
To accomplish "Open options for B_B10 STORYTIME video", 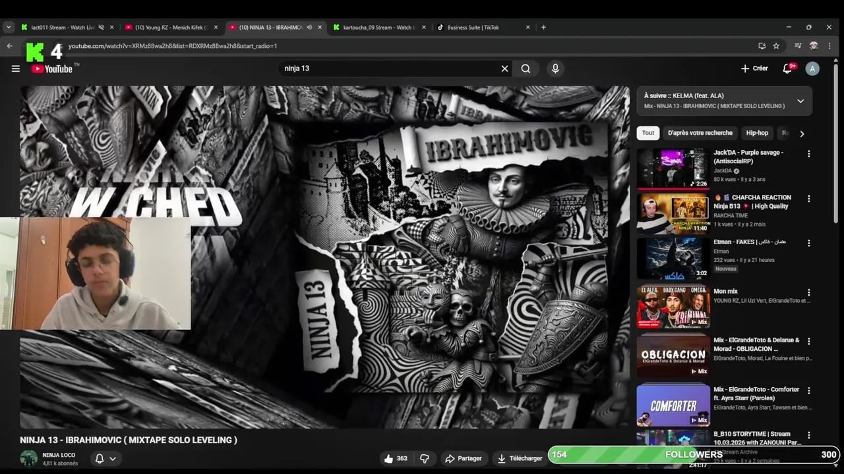I will (809, 435).
